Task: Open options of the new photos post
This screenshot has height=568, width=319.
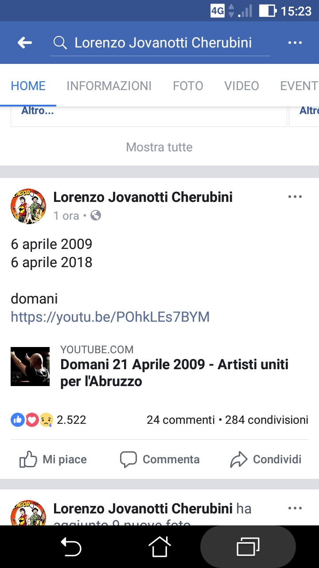Action: [295, 508]
